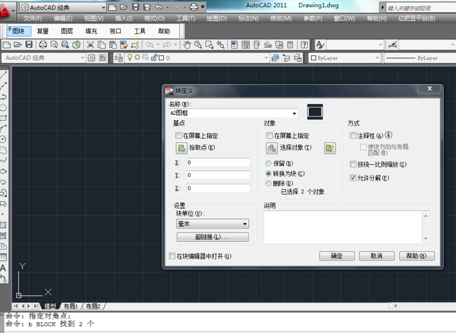This screenshot has width=456, height=333.
Task: Click the Cut scissors icon
Action: 90,45
